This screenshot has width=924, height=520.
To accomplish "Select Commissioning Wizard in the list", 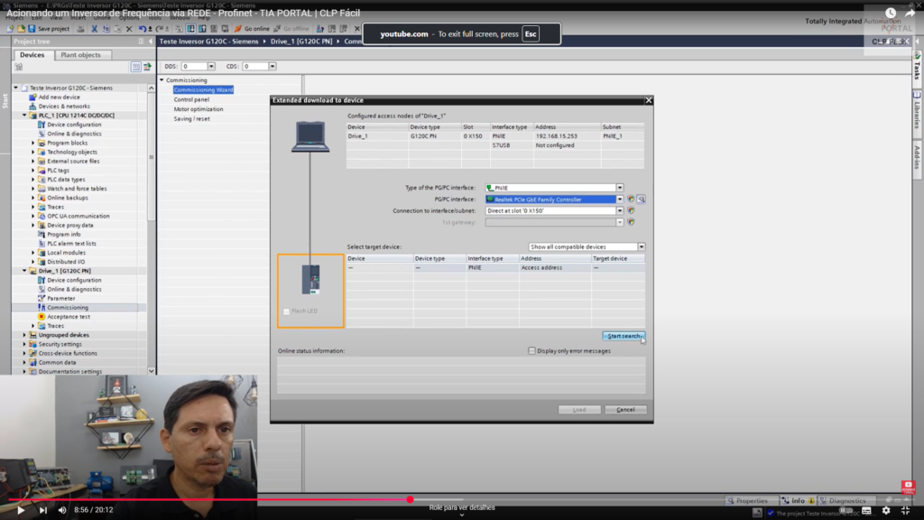I will pos(203,89).
